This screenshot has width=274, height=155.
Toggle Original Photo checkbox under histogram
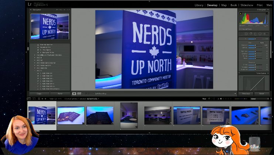point(240,29)
